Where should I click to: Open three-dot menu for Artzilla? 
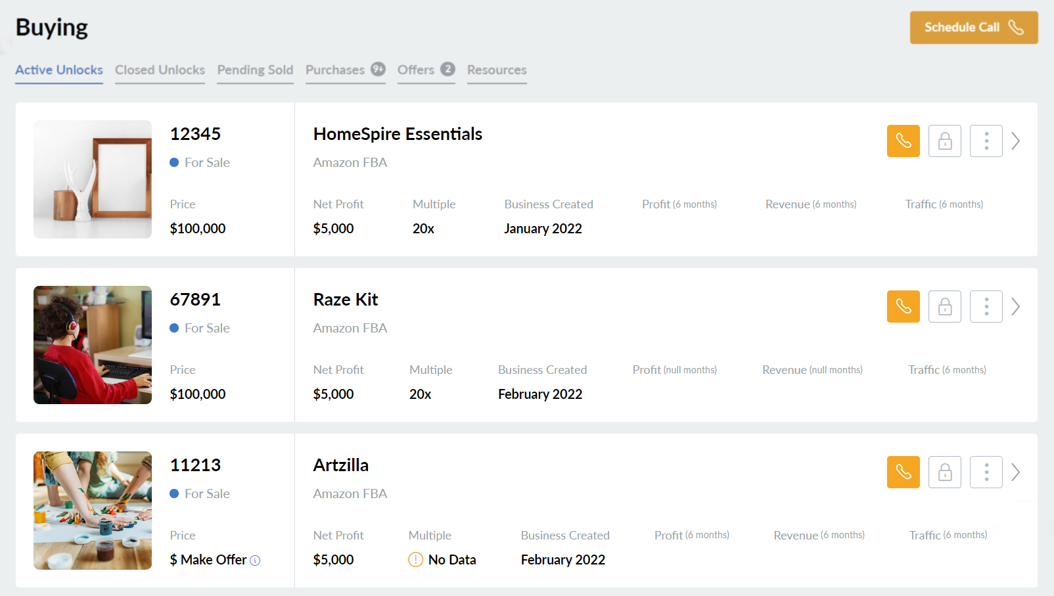tap(986, 472)
